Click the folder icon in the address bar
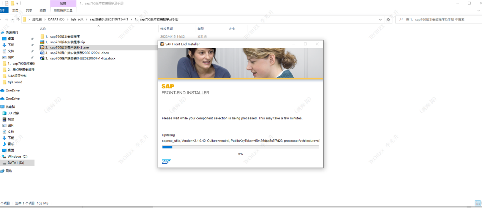This screenshot has width=482, height=208. point(25,19)
